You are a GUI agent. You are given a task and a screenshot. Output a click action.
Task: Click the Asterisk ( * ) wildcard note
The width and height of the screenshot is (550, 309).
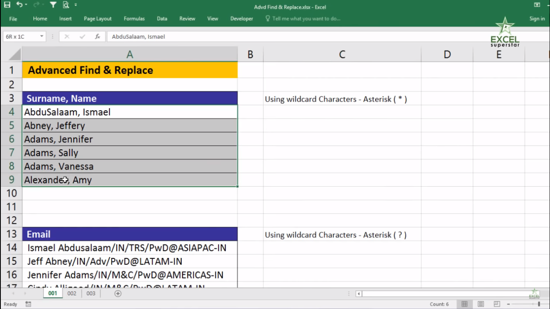tap(336, 99)
